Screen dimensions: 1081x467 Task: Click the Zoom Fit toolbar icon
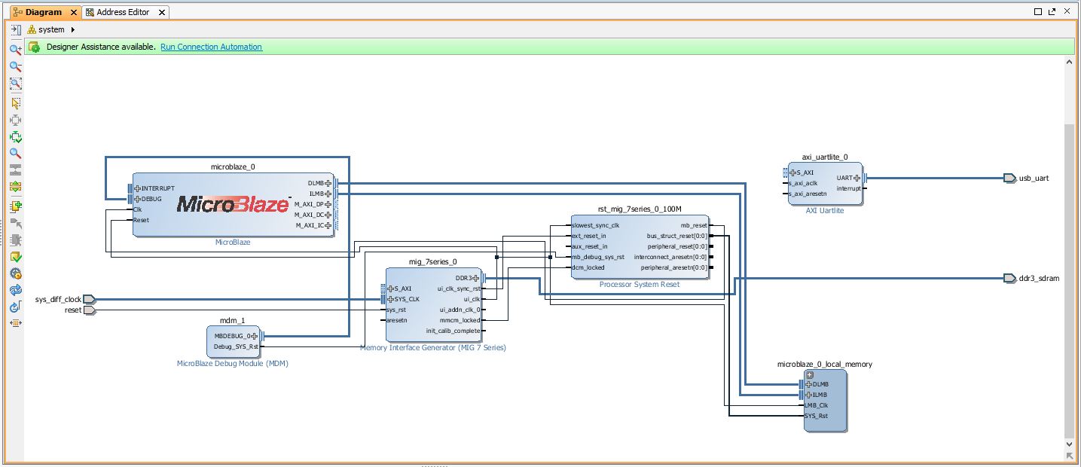(x=15, y=84)
